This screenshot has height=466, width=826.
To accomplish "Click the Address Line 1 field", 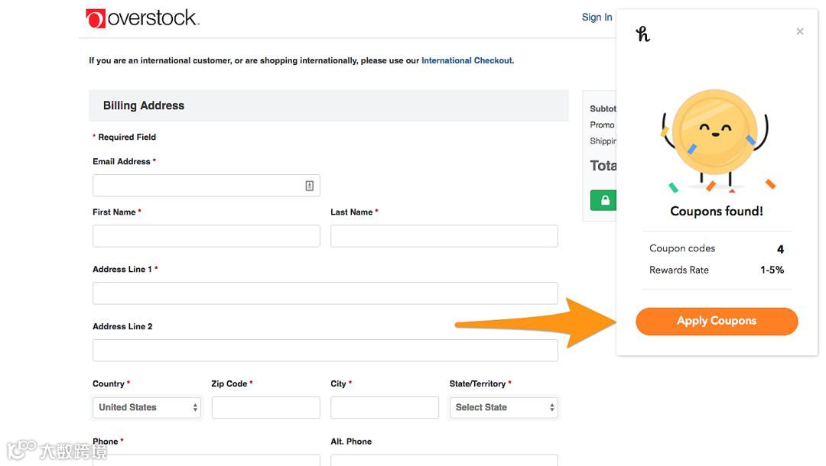I will pyautogui.click(x=325, y=293).
